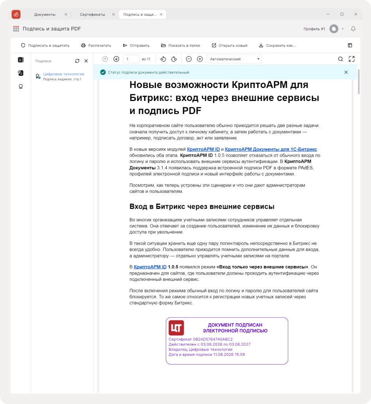Click Сохранить как... button
This screenshot has height=404, width=371.
[x=277, y=45]
